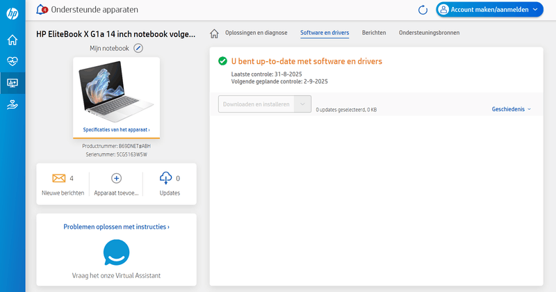556x292 pixels.
Task: Click the refresh circular arrow icon
Action: point(423,10)
